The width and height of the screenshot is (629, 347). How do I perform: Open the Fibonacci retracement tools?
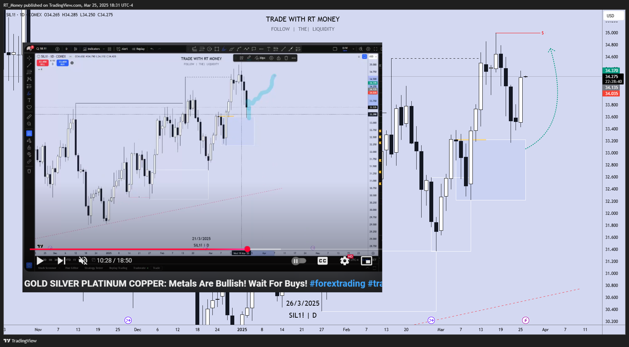tap(29, 72)
